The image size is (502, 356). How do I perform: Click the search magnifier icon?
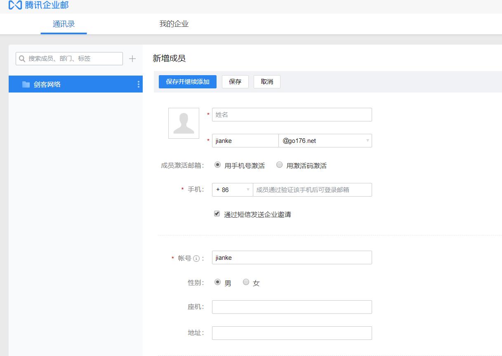[x=22, y=59]
